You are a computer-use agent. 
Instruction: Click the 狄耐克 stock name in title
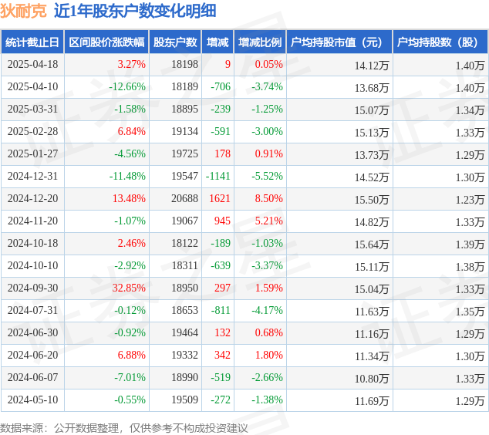(23, 11)
